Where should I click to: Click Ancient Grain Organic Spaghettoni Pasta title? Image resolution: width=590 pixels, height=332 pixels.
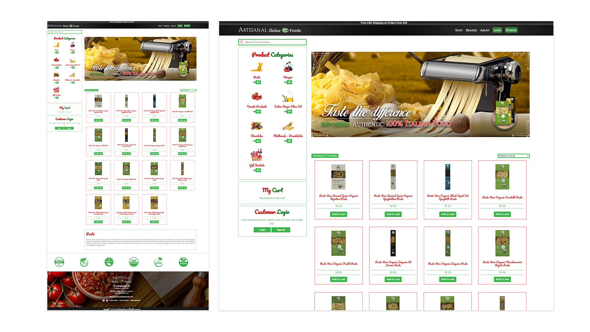tap(393, 197)
